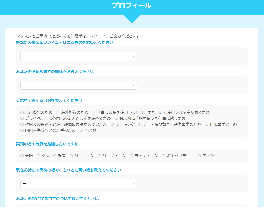
Task: Select the リスニング checkbox
Action: [x=71, y=156]
